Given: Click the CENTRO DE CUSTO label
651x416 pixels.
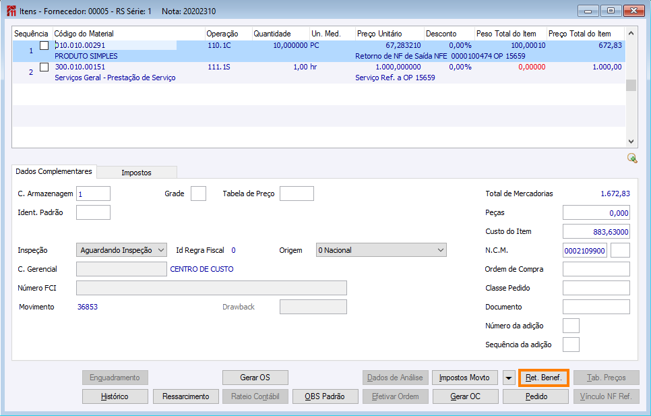Looking at the screenshot, I should click(201, 269).
